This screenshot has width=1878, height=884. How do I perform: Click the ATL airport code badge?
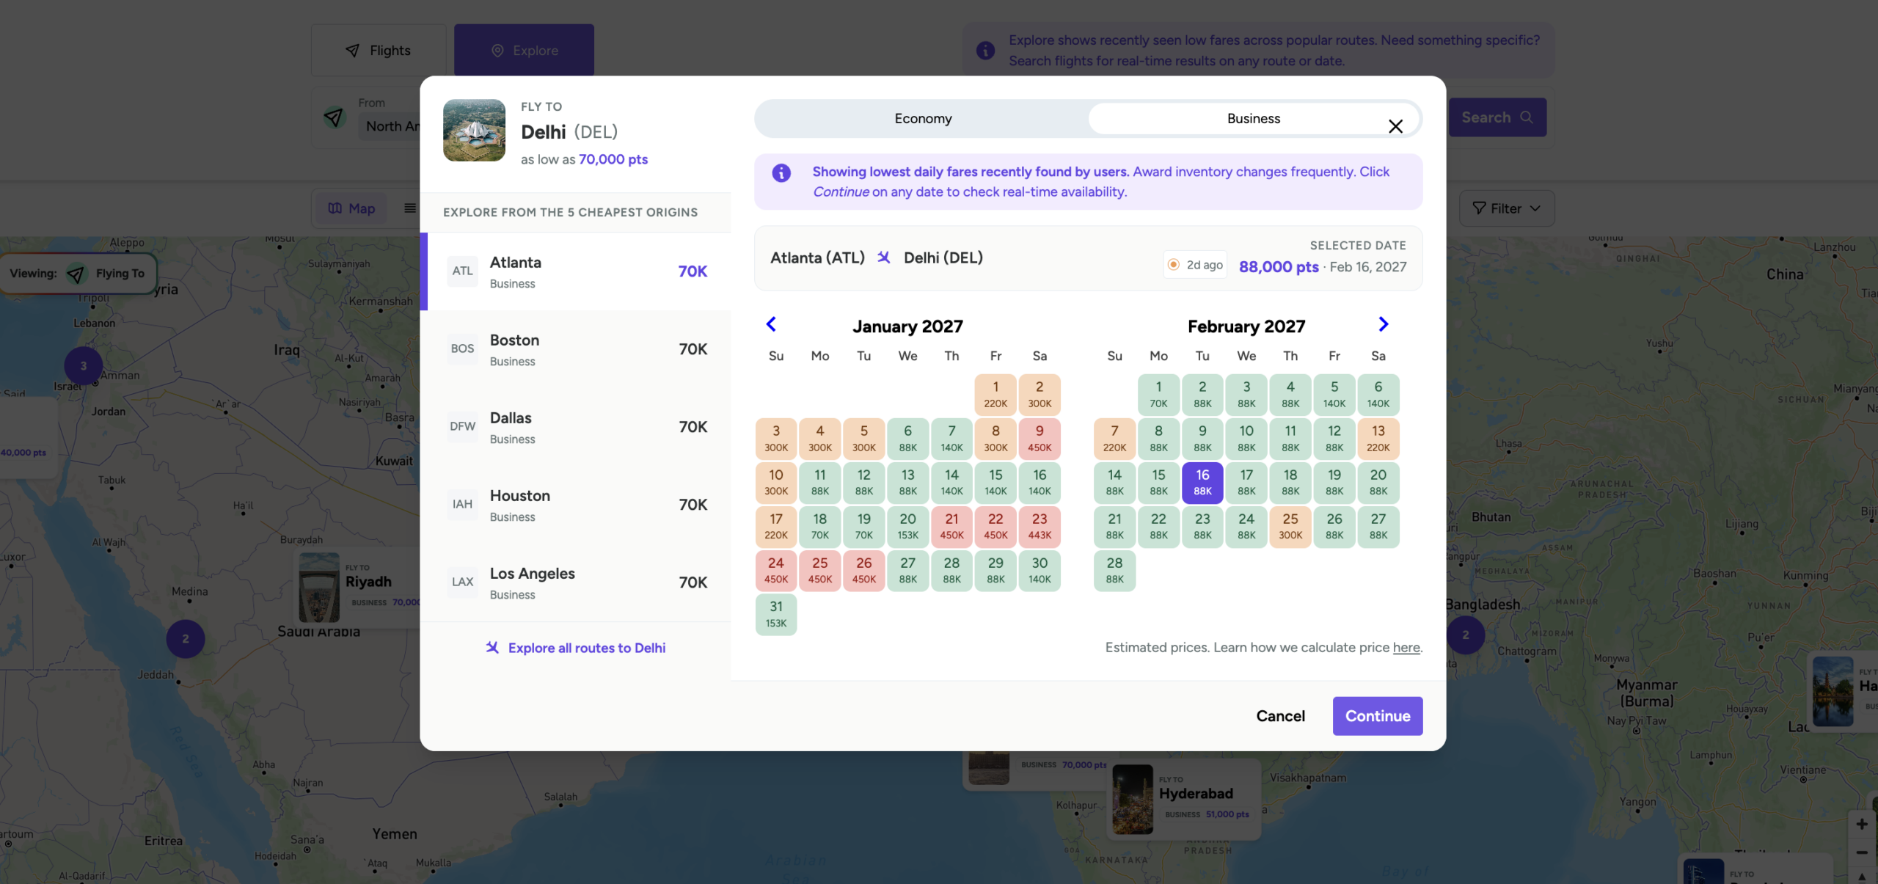click(x=462, y=271)
